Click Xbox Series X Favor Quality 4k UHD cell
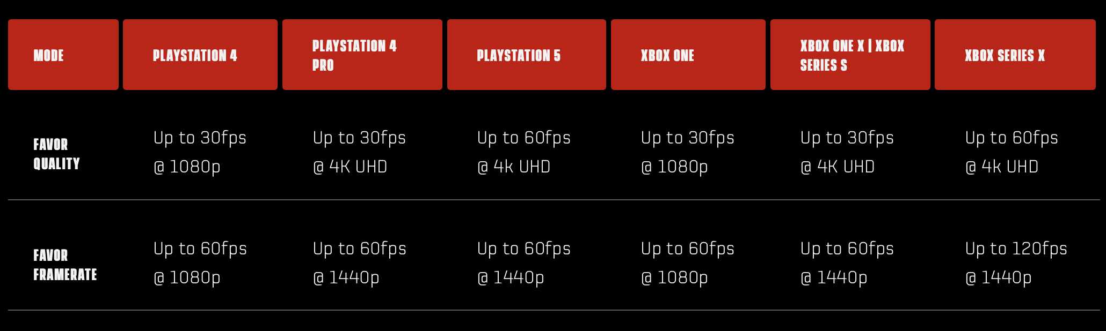The image size is (1106, 331). tap(1012, 152)
